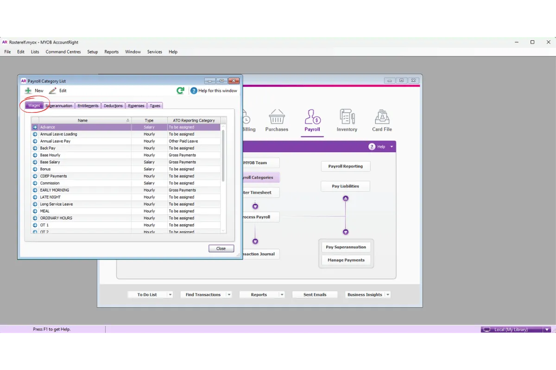Select 'Other Paid Leave' cell
Viewport: 556px width, 370px height.
[194, 141]
